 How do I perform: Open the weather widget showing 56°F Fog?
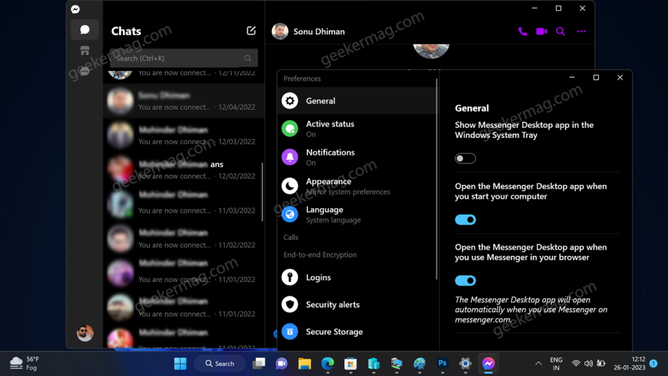pos(25,364)
